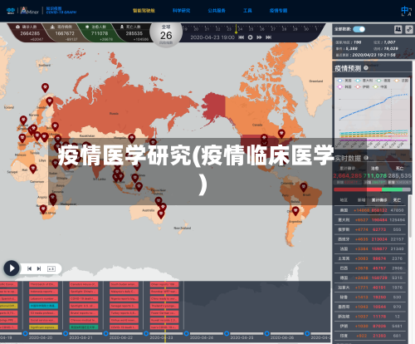Click the step-forward icon beside large play button
This screenshot has height=344, width=415.
[39, 268]
